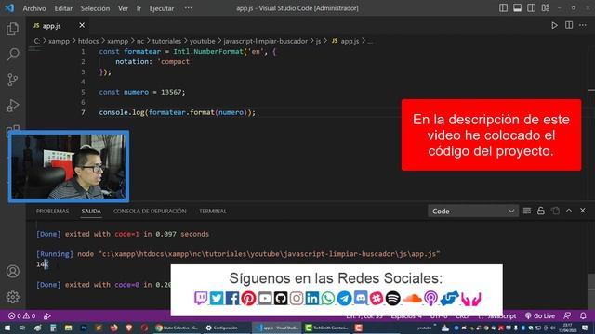Expand the nc breadcrumb

pyautogui.click(x=140, y=41)
